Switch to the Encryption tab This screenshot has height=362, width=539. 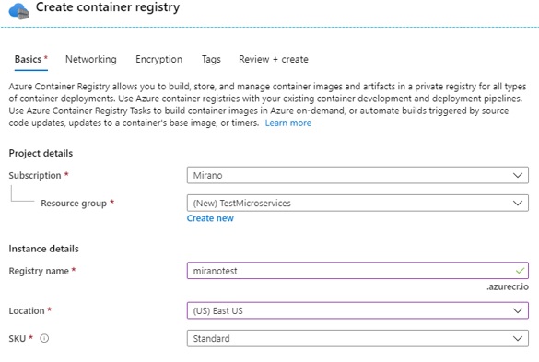(158, 59)
